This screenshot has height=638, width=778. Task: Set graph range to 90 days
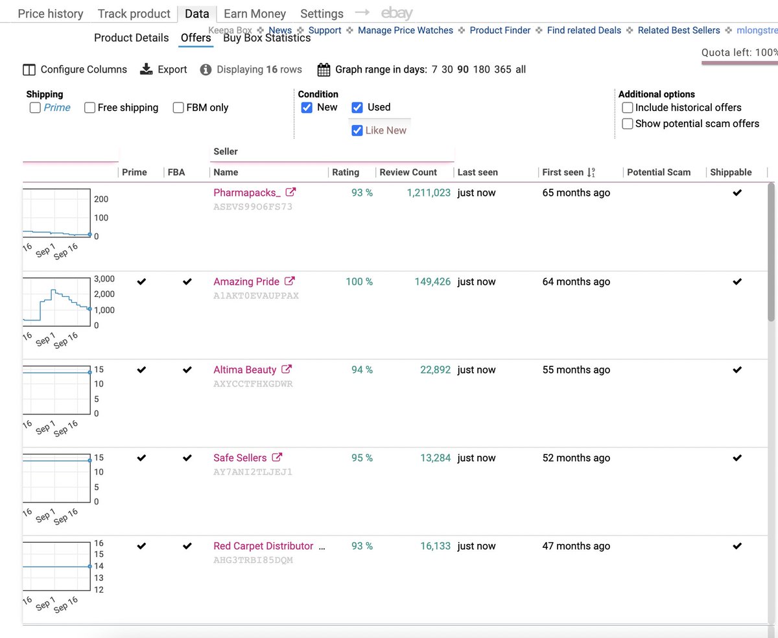(463, 69)
